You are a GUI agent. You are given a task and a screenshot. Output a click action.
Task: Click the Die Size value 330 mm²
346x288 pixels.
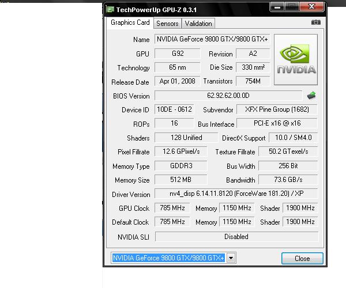253,67
